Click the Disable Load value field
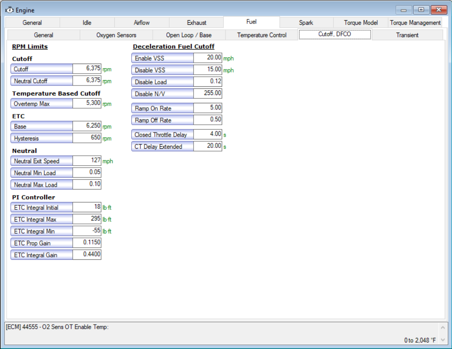This screenshot has width=452, height=349. 208,82
